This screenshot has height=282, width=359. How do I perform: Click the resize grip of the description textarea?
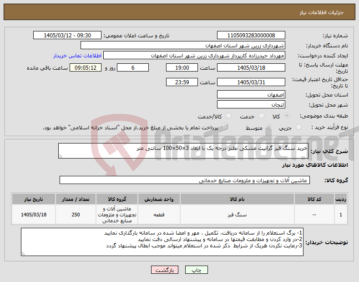click(61, 156)
